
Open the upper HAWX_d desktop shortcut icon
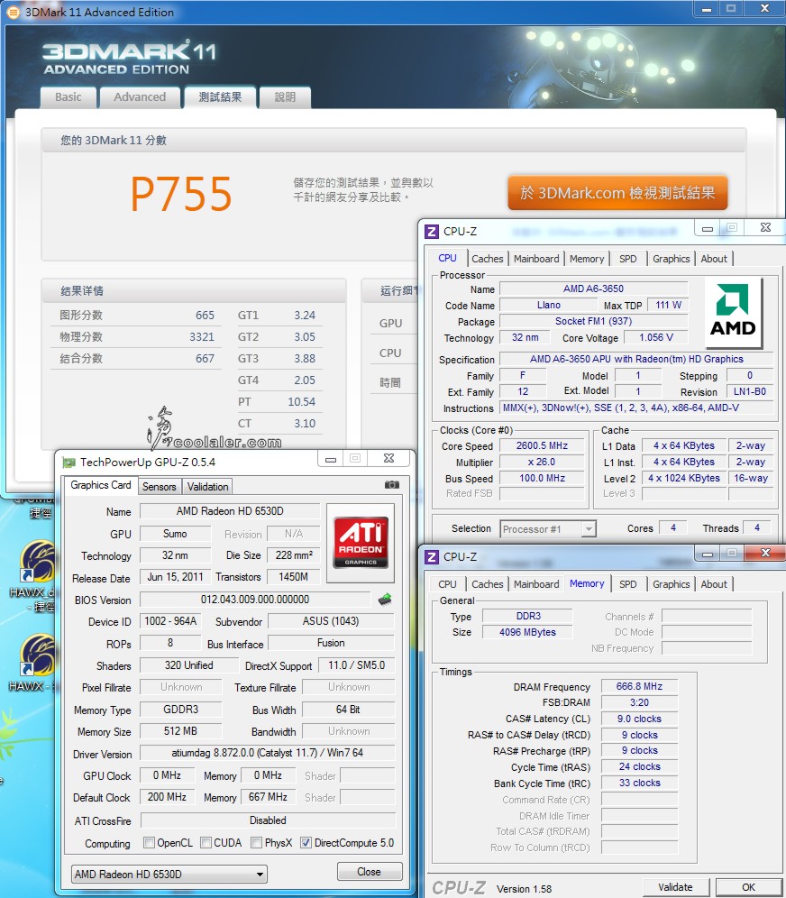point(36,562)
